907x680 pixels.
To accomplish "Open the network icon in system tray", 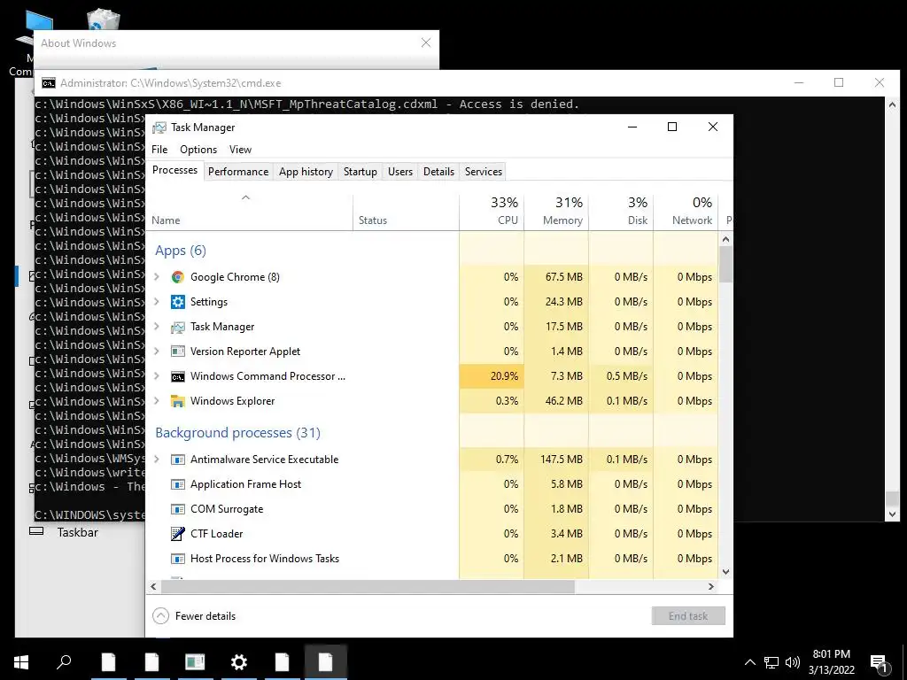I will coord(771,662).
